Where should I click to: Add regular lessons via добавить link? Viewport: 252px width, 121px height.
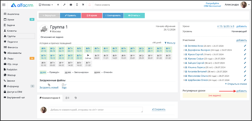(x=241, y=91)
